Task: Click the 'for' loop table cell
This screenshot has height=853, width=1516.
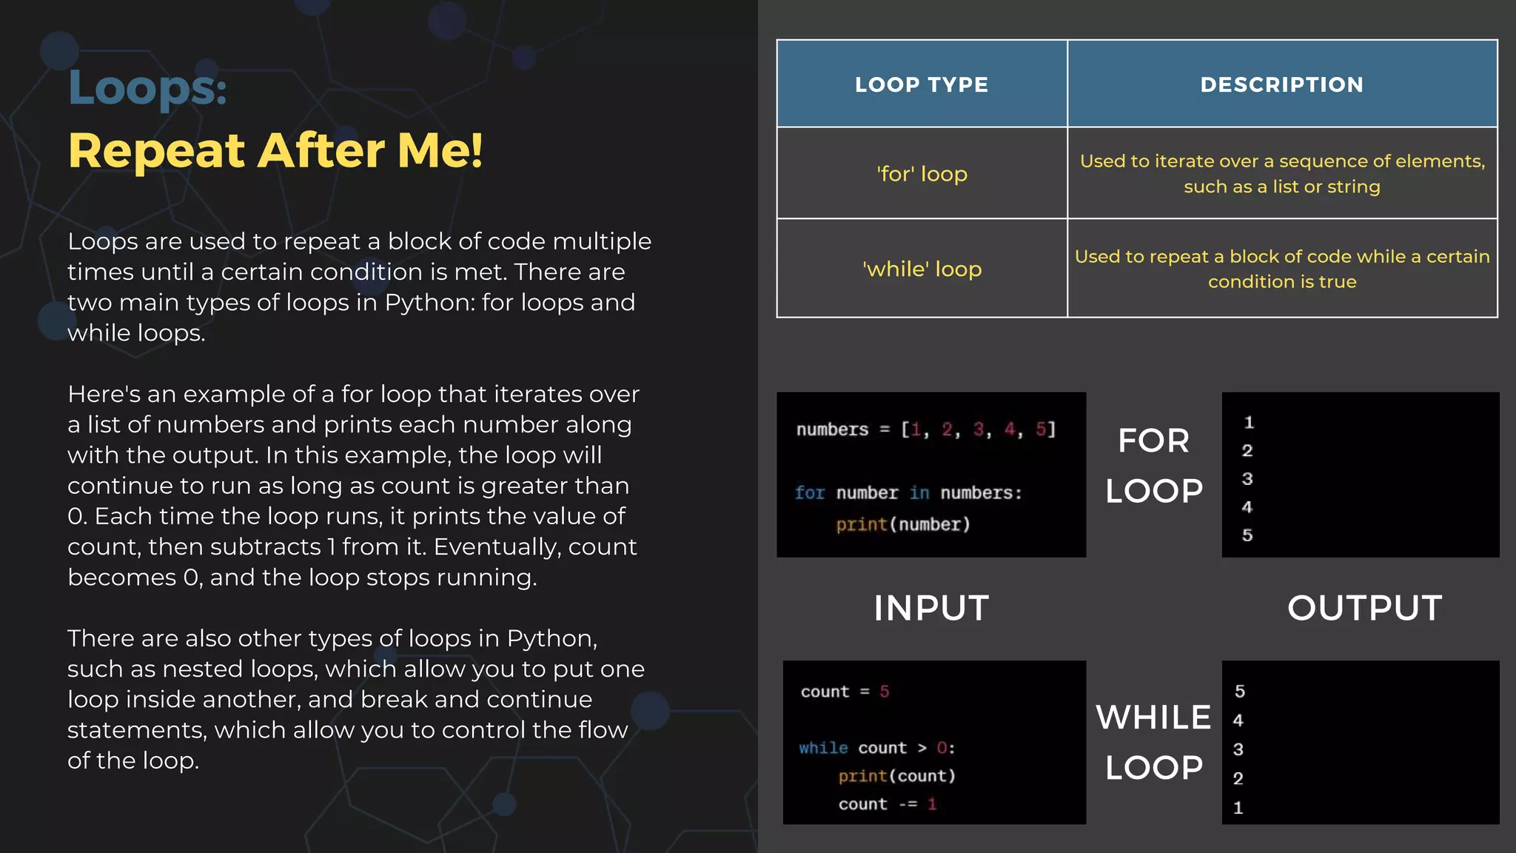Action: click(x=922, y=174)
